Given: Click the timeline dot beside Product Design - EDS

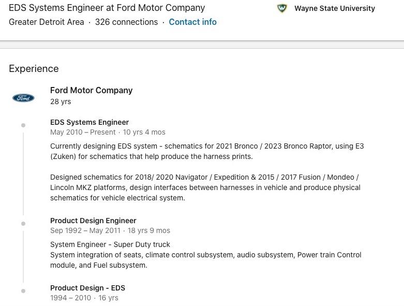Looking at the screenshot, I should pyautogui.click(x=23, y=291).
